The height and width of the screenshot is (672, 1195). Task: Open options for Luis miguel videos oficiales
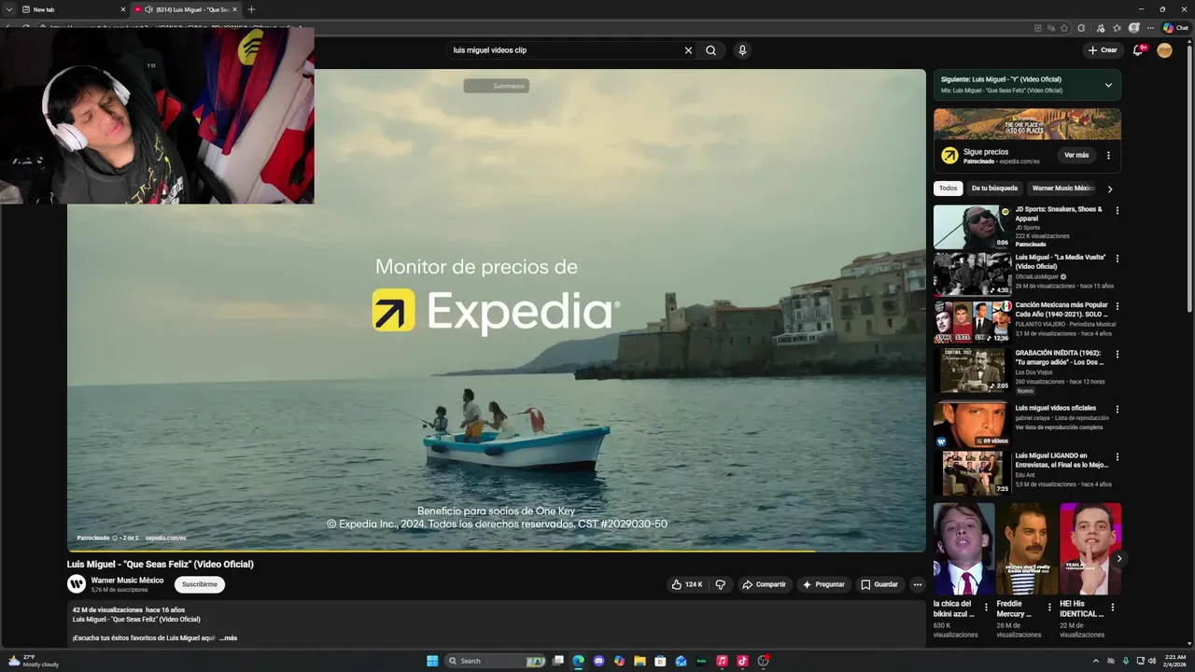pyautogui.click(x=1117, y=409)
